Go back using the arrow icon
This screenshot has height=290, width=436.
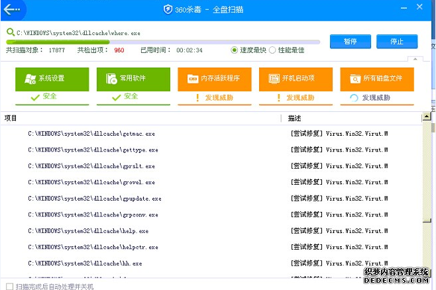pos(12,9)
